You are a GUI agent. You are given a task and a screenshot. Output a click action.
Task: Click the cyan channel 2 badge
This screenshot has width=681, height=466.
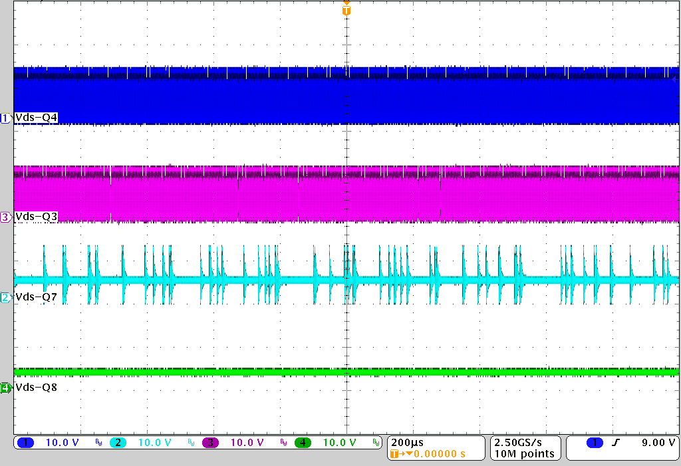(117, 443)
